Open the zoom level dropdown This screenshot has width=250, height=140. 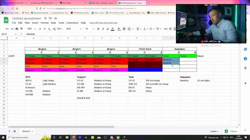31,29
